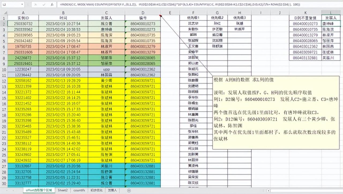The height and width of the screenshot is (194, 343).
Task: Select column C header
Action: 106,13
